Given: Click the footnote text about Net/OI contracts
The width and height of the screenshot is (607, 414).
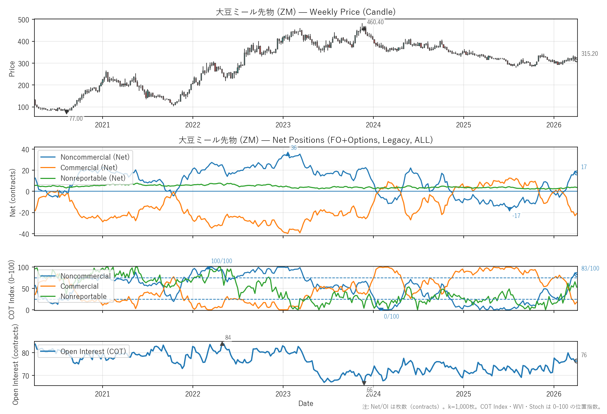Looking at the screenshot, I should pos(482,407).
